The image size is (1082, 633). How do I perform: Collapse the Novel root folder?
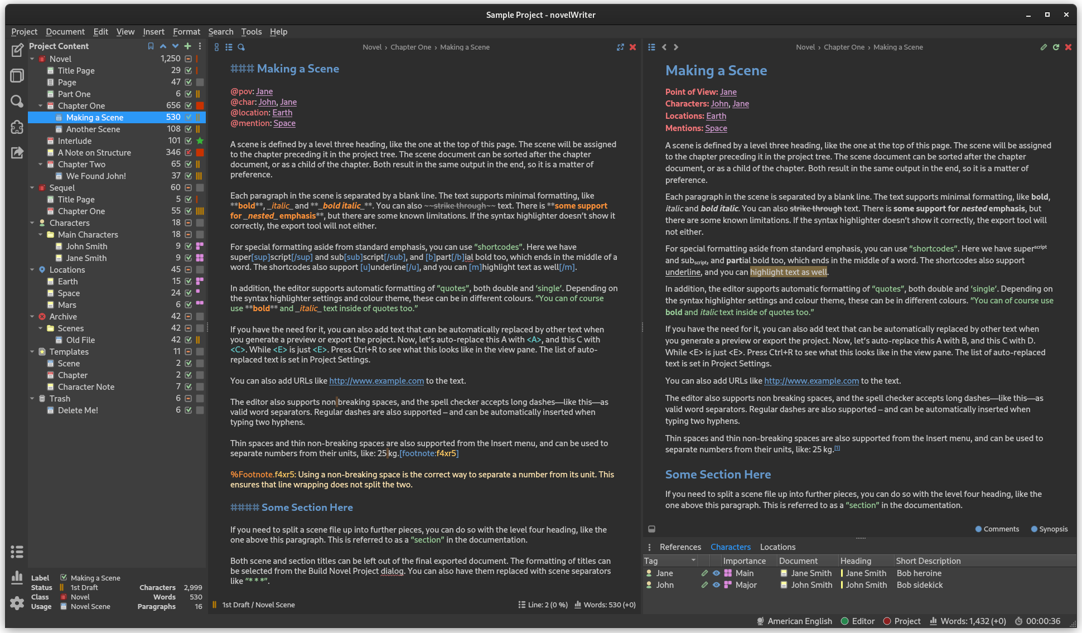(x=32, y=59)
